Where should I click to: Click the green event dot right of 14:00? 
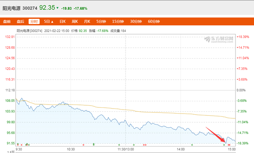click(192, 145)
